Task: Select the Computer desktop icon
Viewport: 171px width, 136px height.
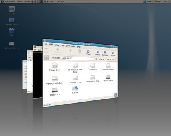Action: [x=12, y=11]
